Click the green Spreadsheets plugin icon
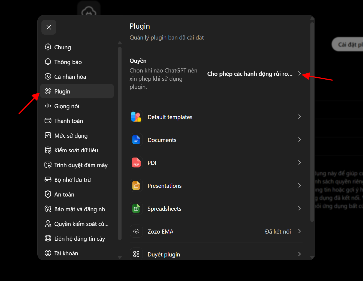The image size is (363, 281). tap(136, 208)
